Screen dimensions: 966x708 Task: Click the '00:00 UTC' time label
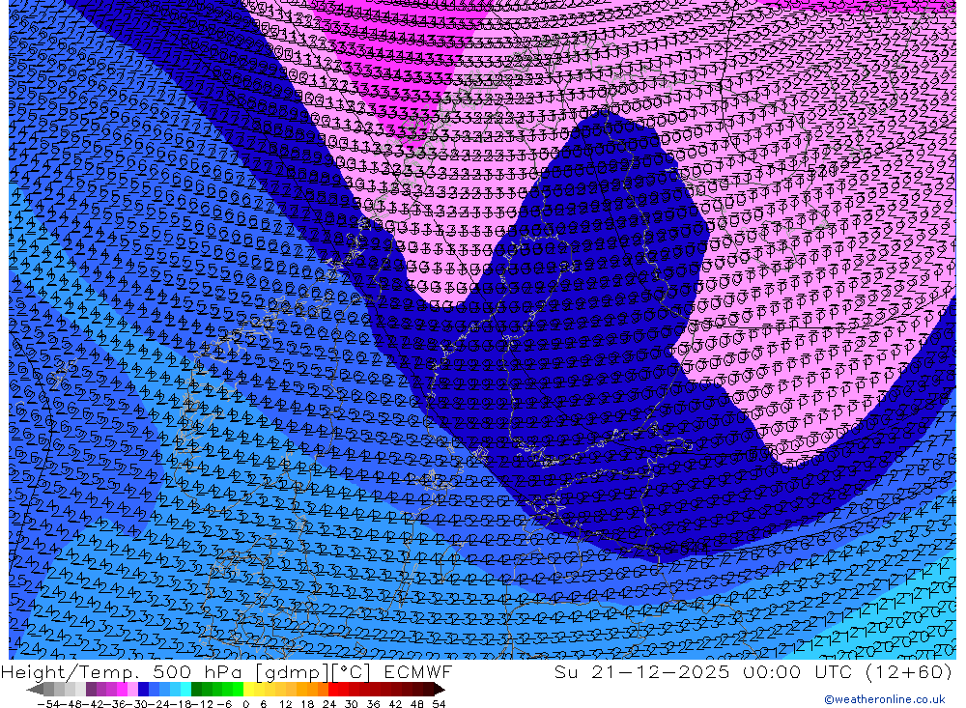click(797, 671)
